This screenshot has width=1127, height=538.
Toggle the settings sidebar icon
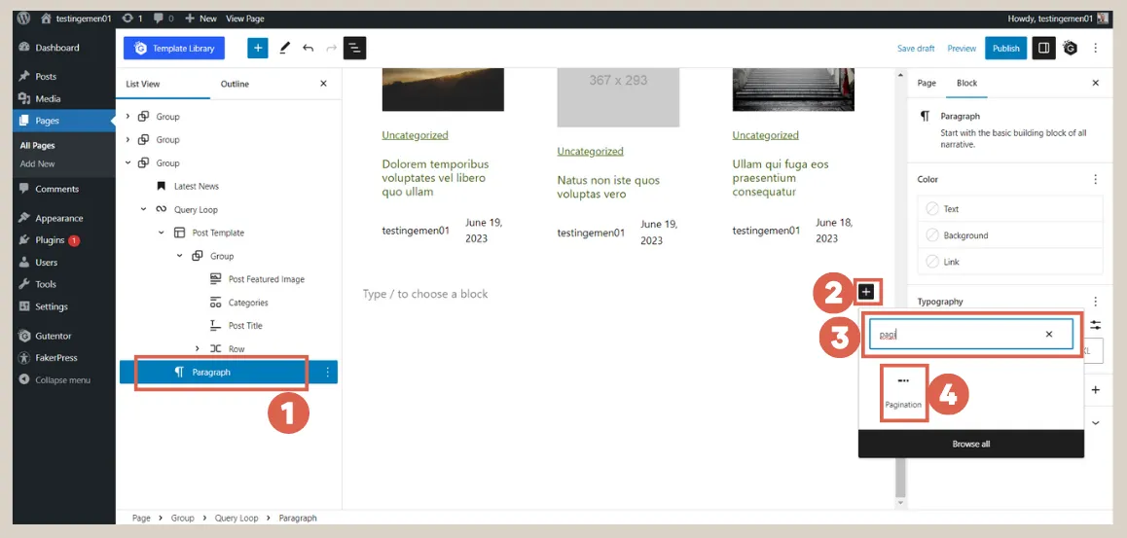click(x=1043, y=48)
